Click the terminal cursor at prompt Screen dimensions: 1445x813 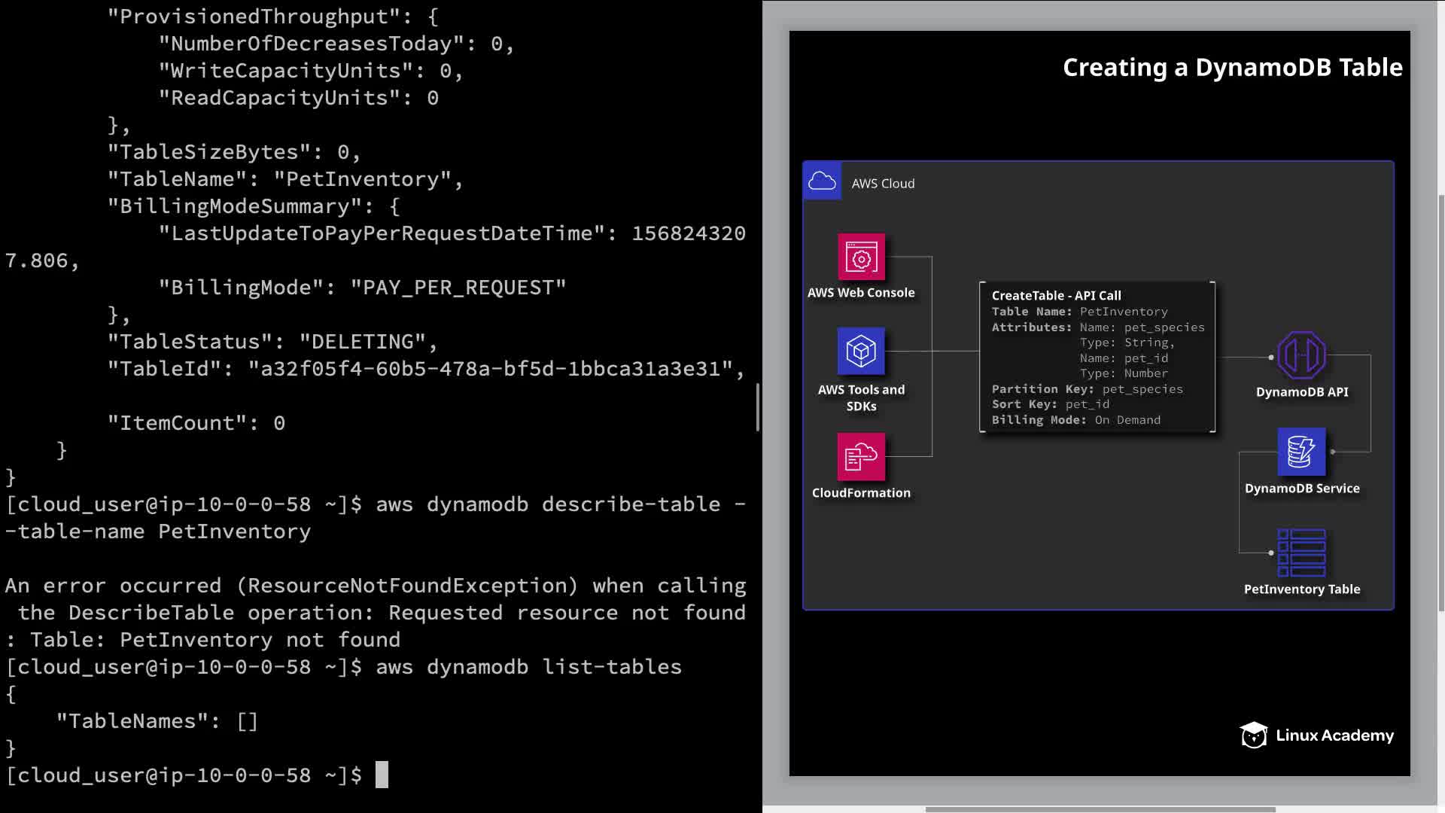[x=382, y=775]
